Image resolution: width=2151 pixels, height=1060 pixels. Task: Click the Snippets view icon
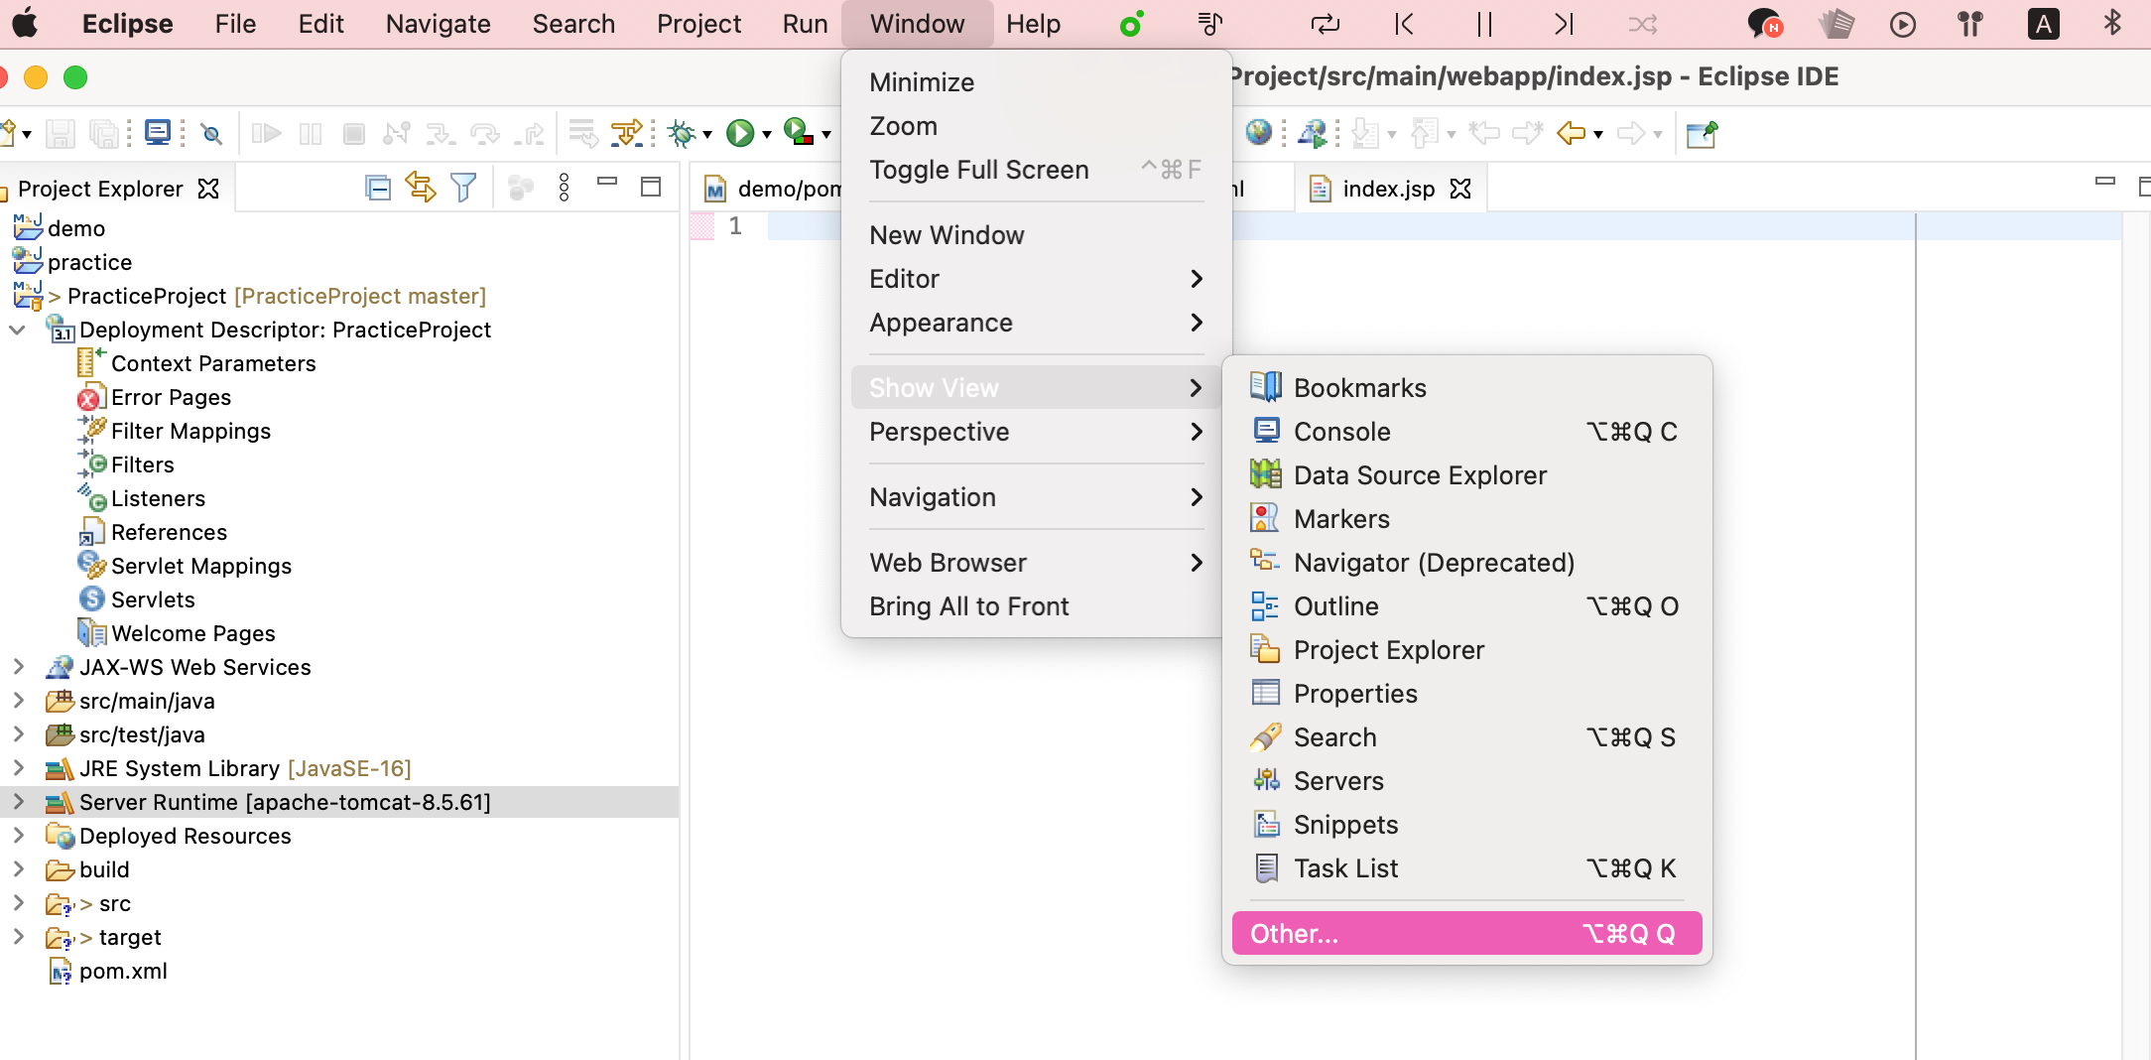(x=1265, y=825)
